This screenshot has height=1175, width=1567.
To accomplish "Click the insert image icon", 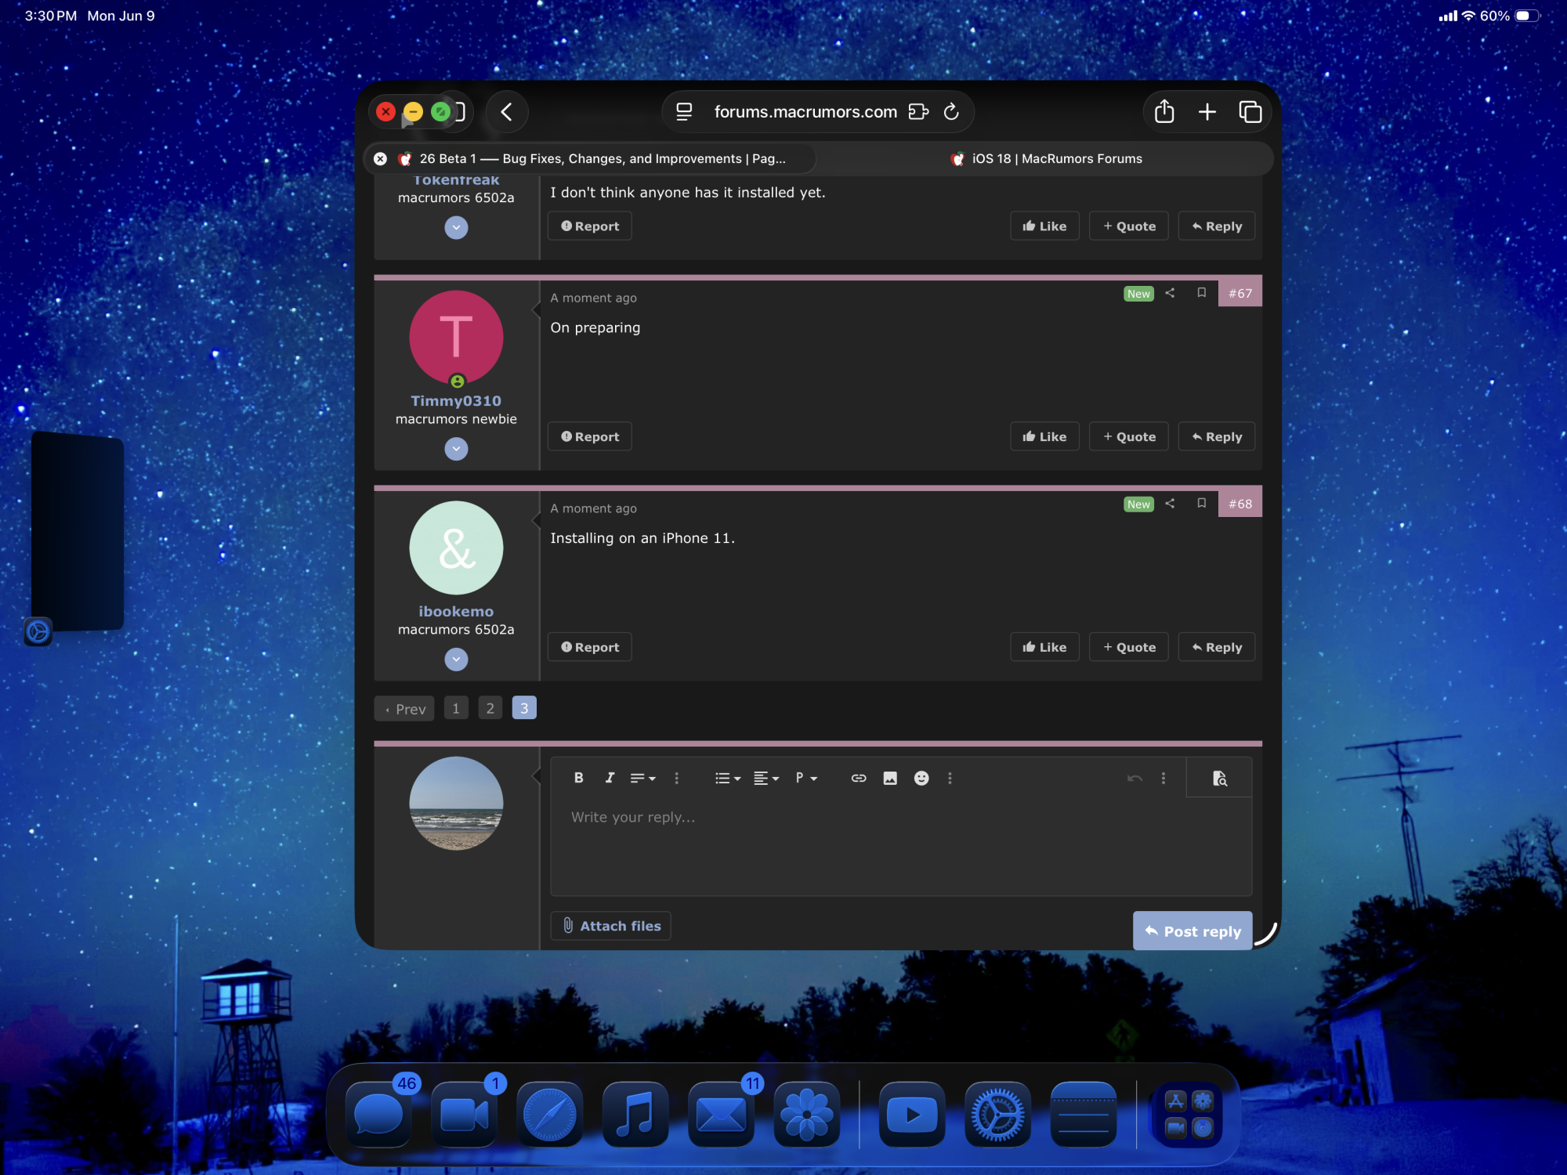I will (x=890, y=778).
